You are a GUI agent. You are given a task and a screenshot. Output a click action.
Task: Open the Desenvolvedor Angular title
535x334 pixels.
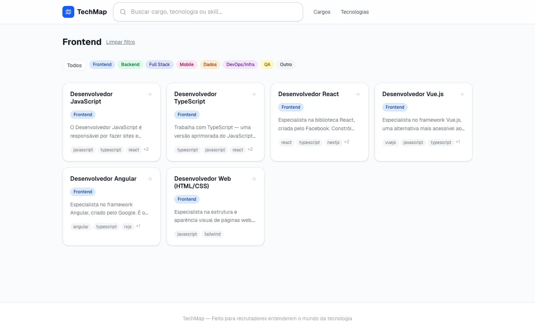(x=103, y=179)
